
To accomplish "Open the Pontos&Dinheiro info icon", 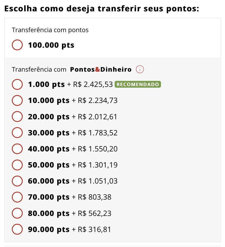I will [x=140, y=70].
